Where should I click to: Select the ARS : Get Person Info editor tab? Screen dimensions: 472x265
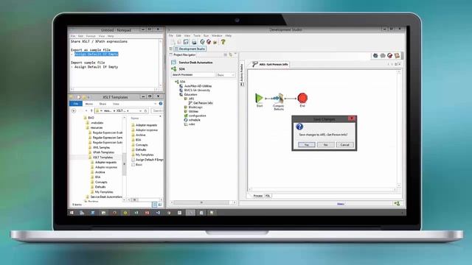[270, 64]
